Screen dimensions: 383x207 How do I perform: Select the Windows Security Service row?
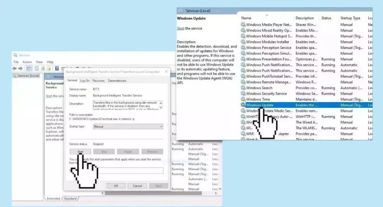pos(306,93)
